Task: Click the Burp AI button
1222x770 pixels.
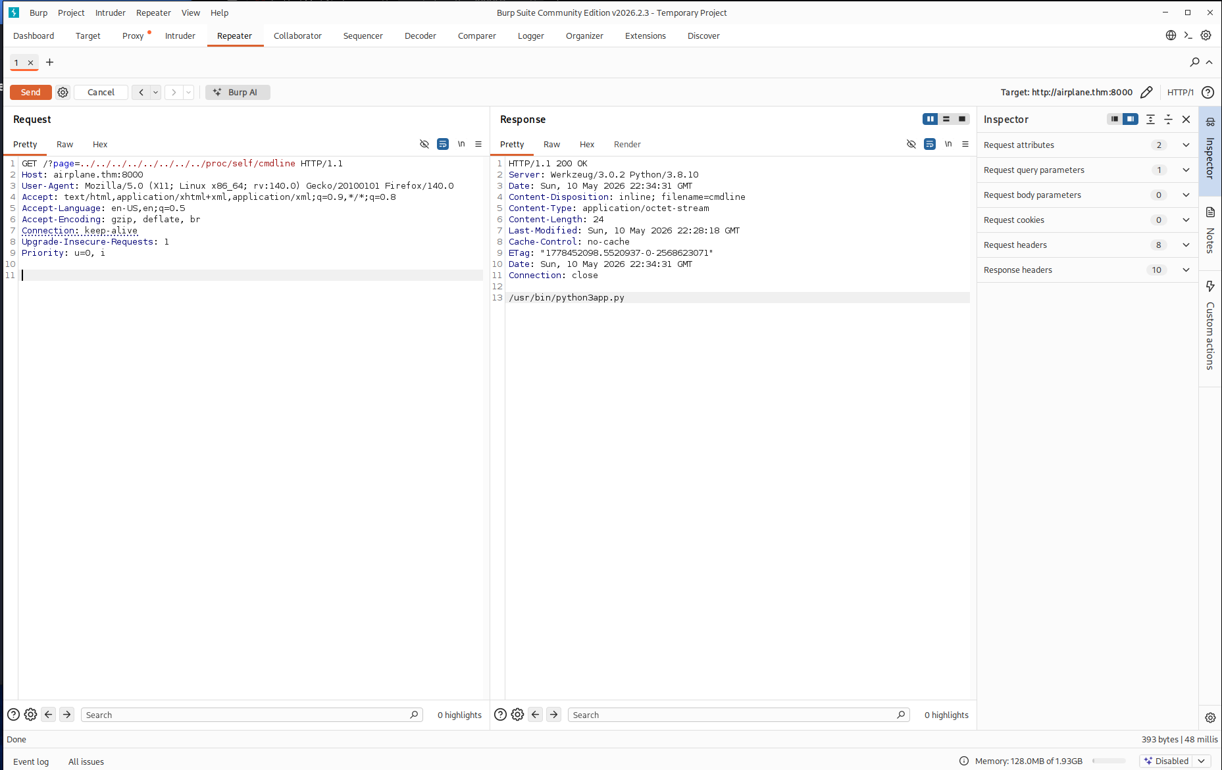Action: tap(238, 92)
